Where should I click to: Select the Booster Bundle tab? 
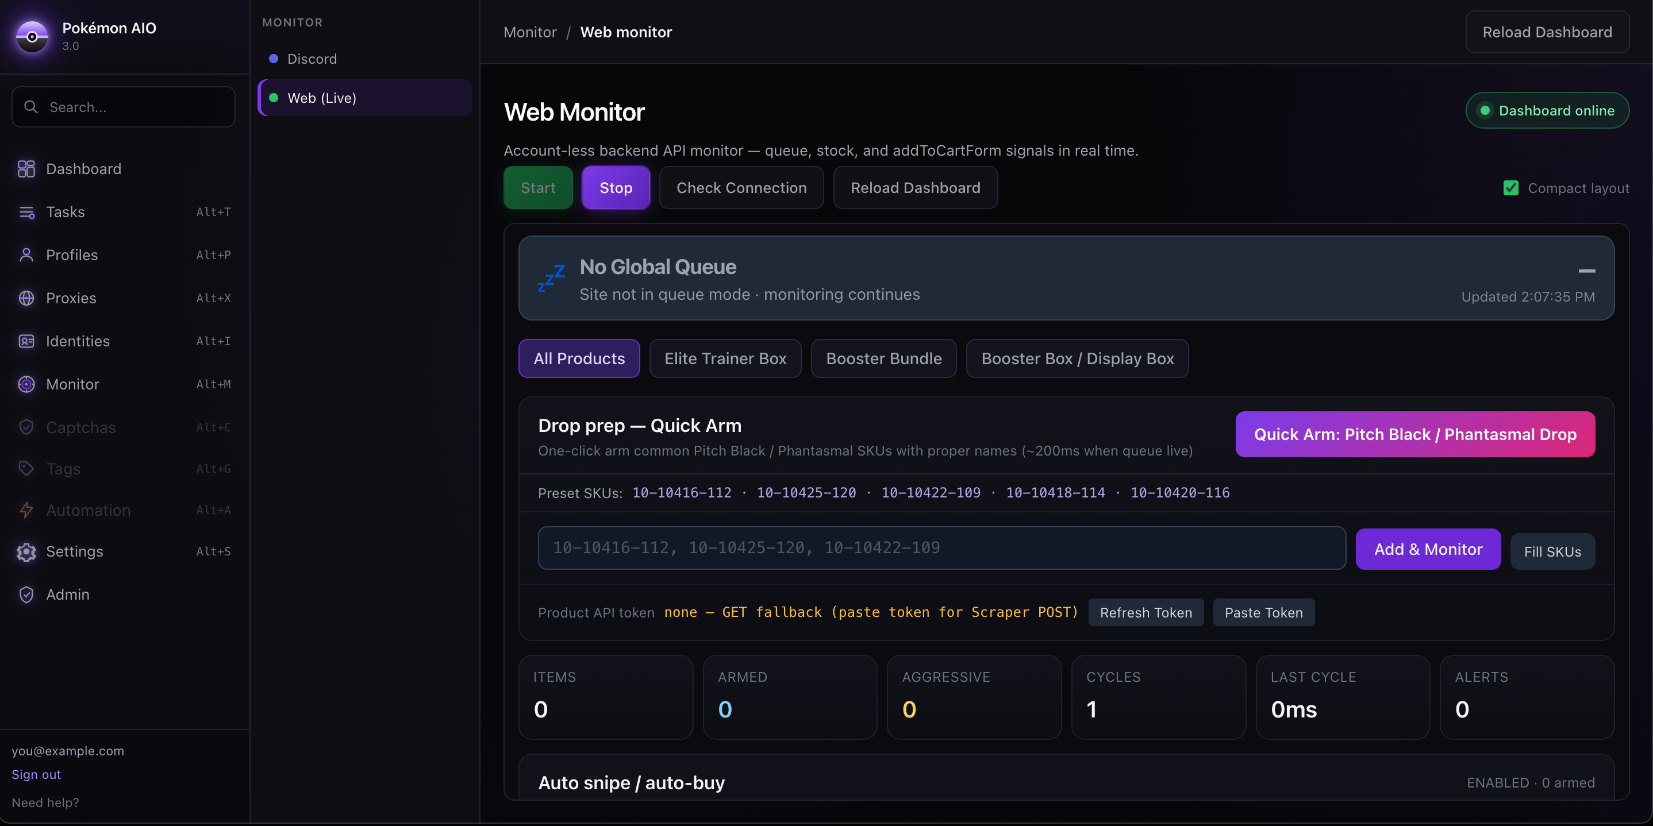[x=883, y=358]
